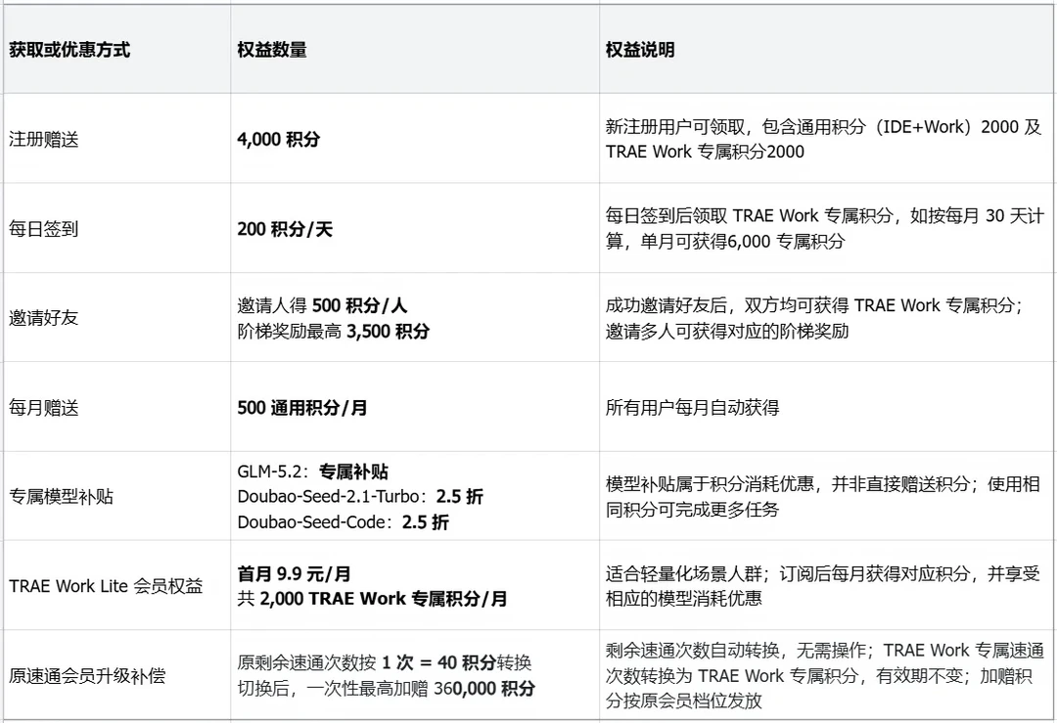1057x723 pixels.
Task: Select the 原速通会员升级补偿 row label
Action: coord(88,676)
